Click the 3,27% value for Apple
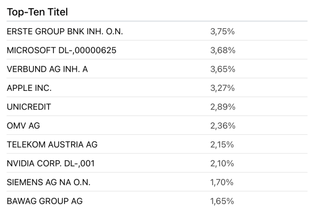This screenshot has width=321, height=216. click(222, 88)
